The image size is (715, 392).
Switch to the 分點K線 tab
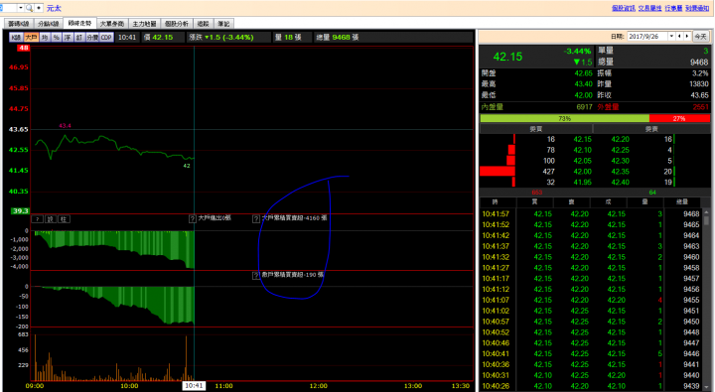click(49, 24)
